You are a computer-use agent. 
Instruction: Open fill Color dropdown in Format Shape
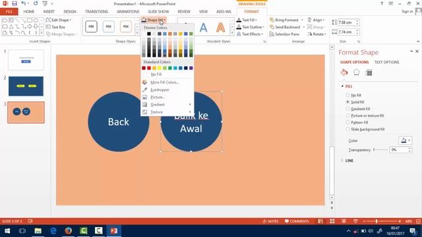tap(405, 140)
